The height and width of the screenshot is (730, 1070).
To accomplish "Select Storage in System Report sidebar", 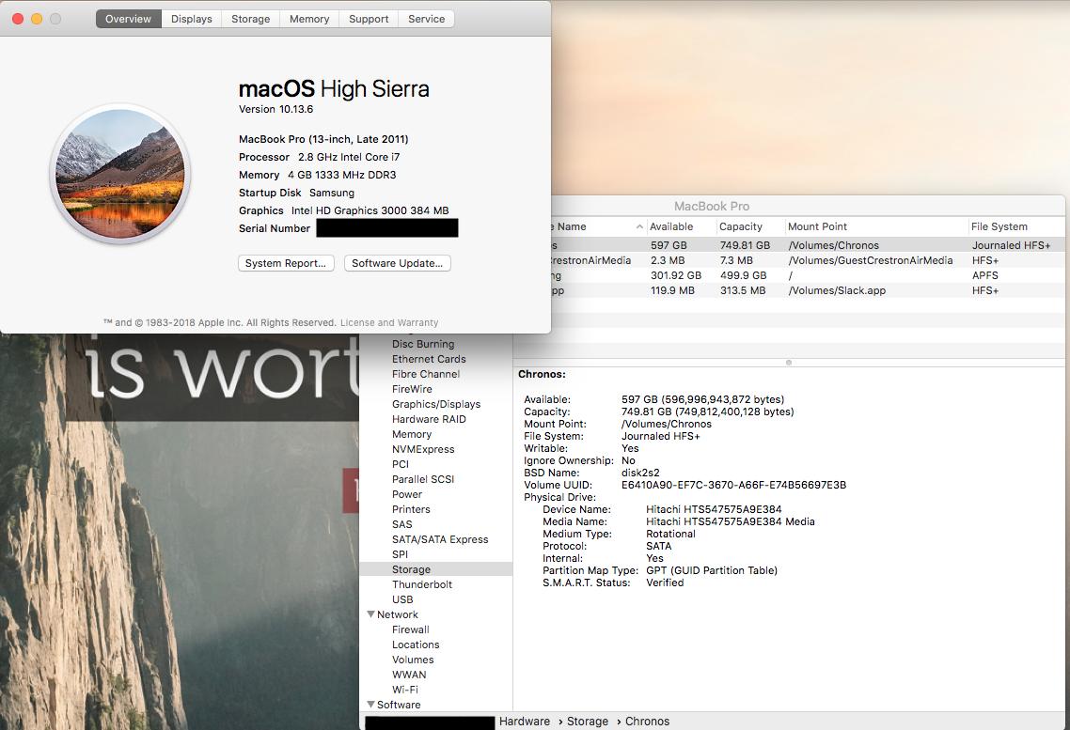I will pyautogui.click(x=436, y=569).
